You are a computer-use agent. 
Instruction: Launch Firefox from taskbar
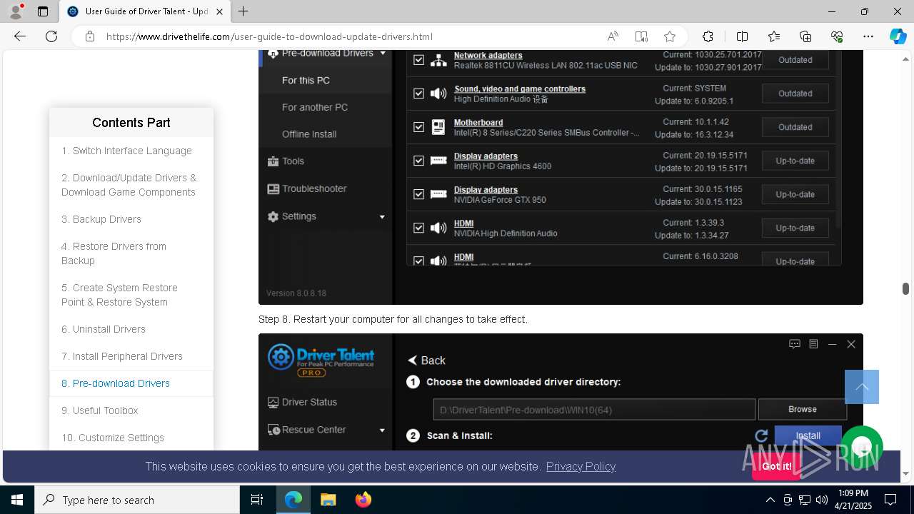363,500
